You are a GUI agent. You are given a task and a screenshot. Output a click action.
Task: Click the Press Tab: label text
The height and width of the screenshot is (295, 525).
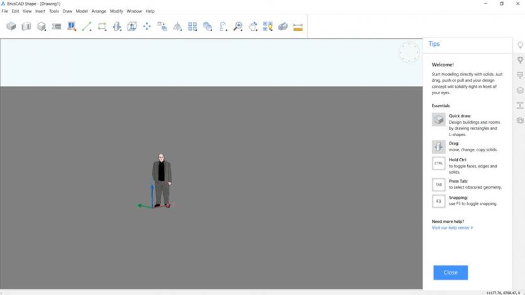458,181
